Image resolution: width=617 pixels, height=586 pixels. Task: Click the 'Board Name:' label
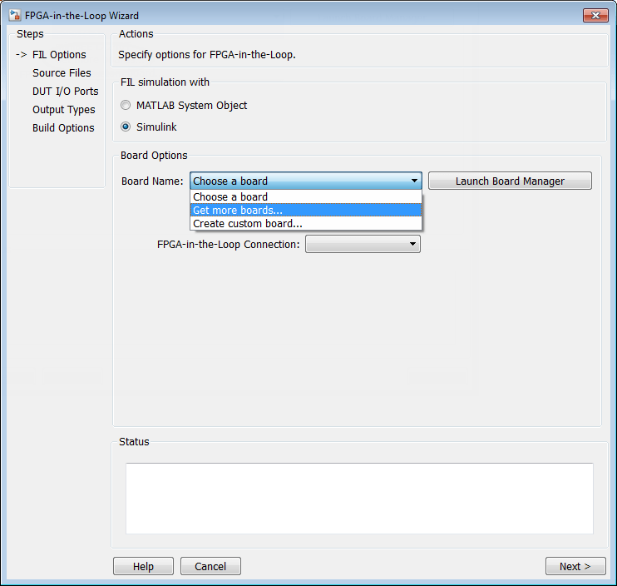coord(152,181)
